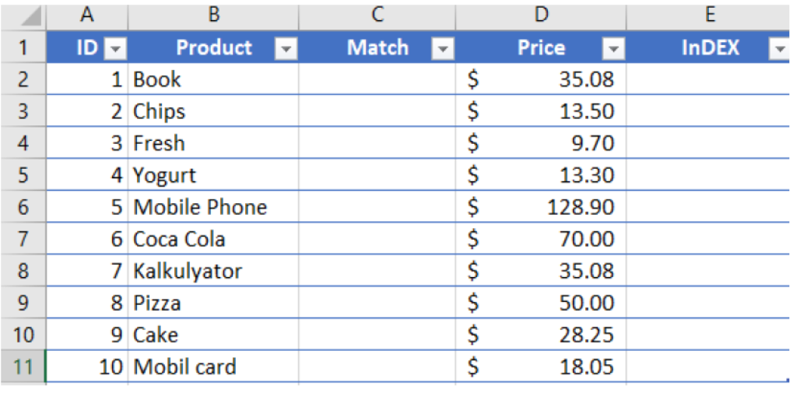Viewport: 797px width, 393px height.
Task: Expand the InDEX column filter arrow
Action: [780, 50]
